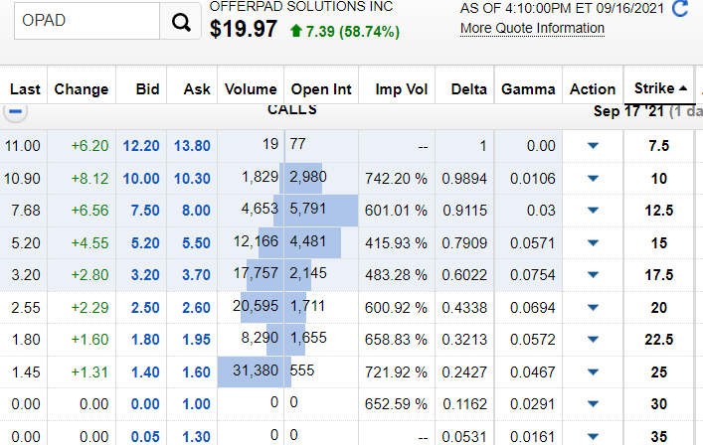Select open interest value 5,791
This screenshot has height=445, width=703.
pos(308,209)
